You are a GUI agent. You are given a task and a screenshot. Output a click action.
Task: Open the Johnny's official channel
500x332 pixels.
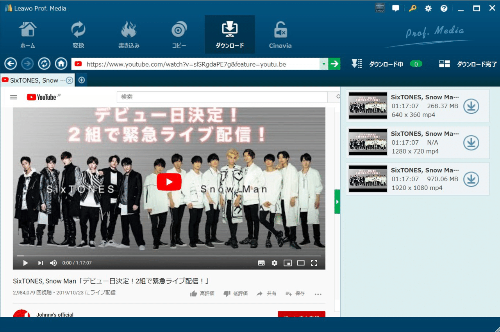coord(55,314)
